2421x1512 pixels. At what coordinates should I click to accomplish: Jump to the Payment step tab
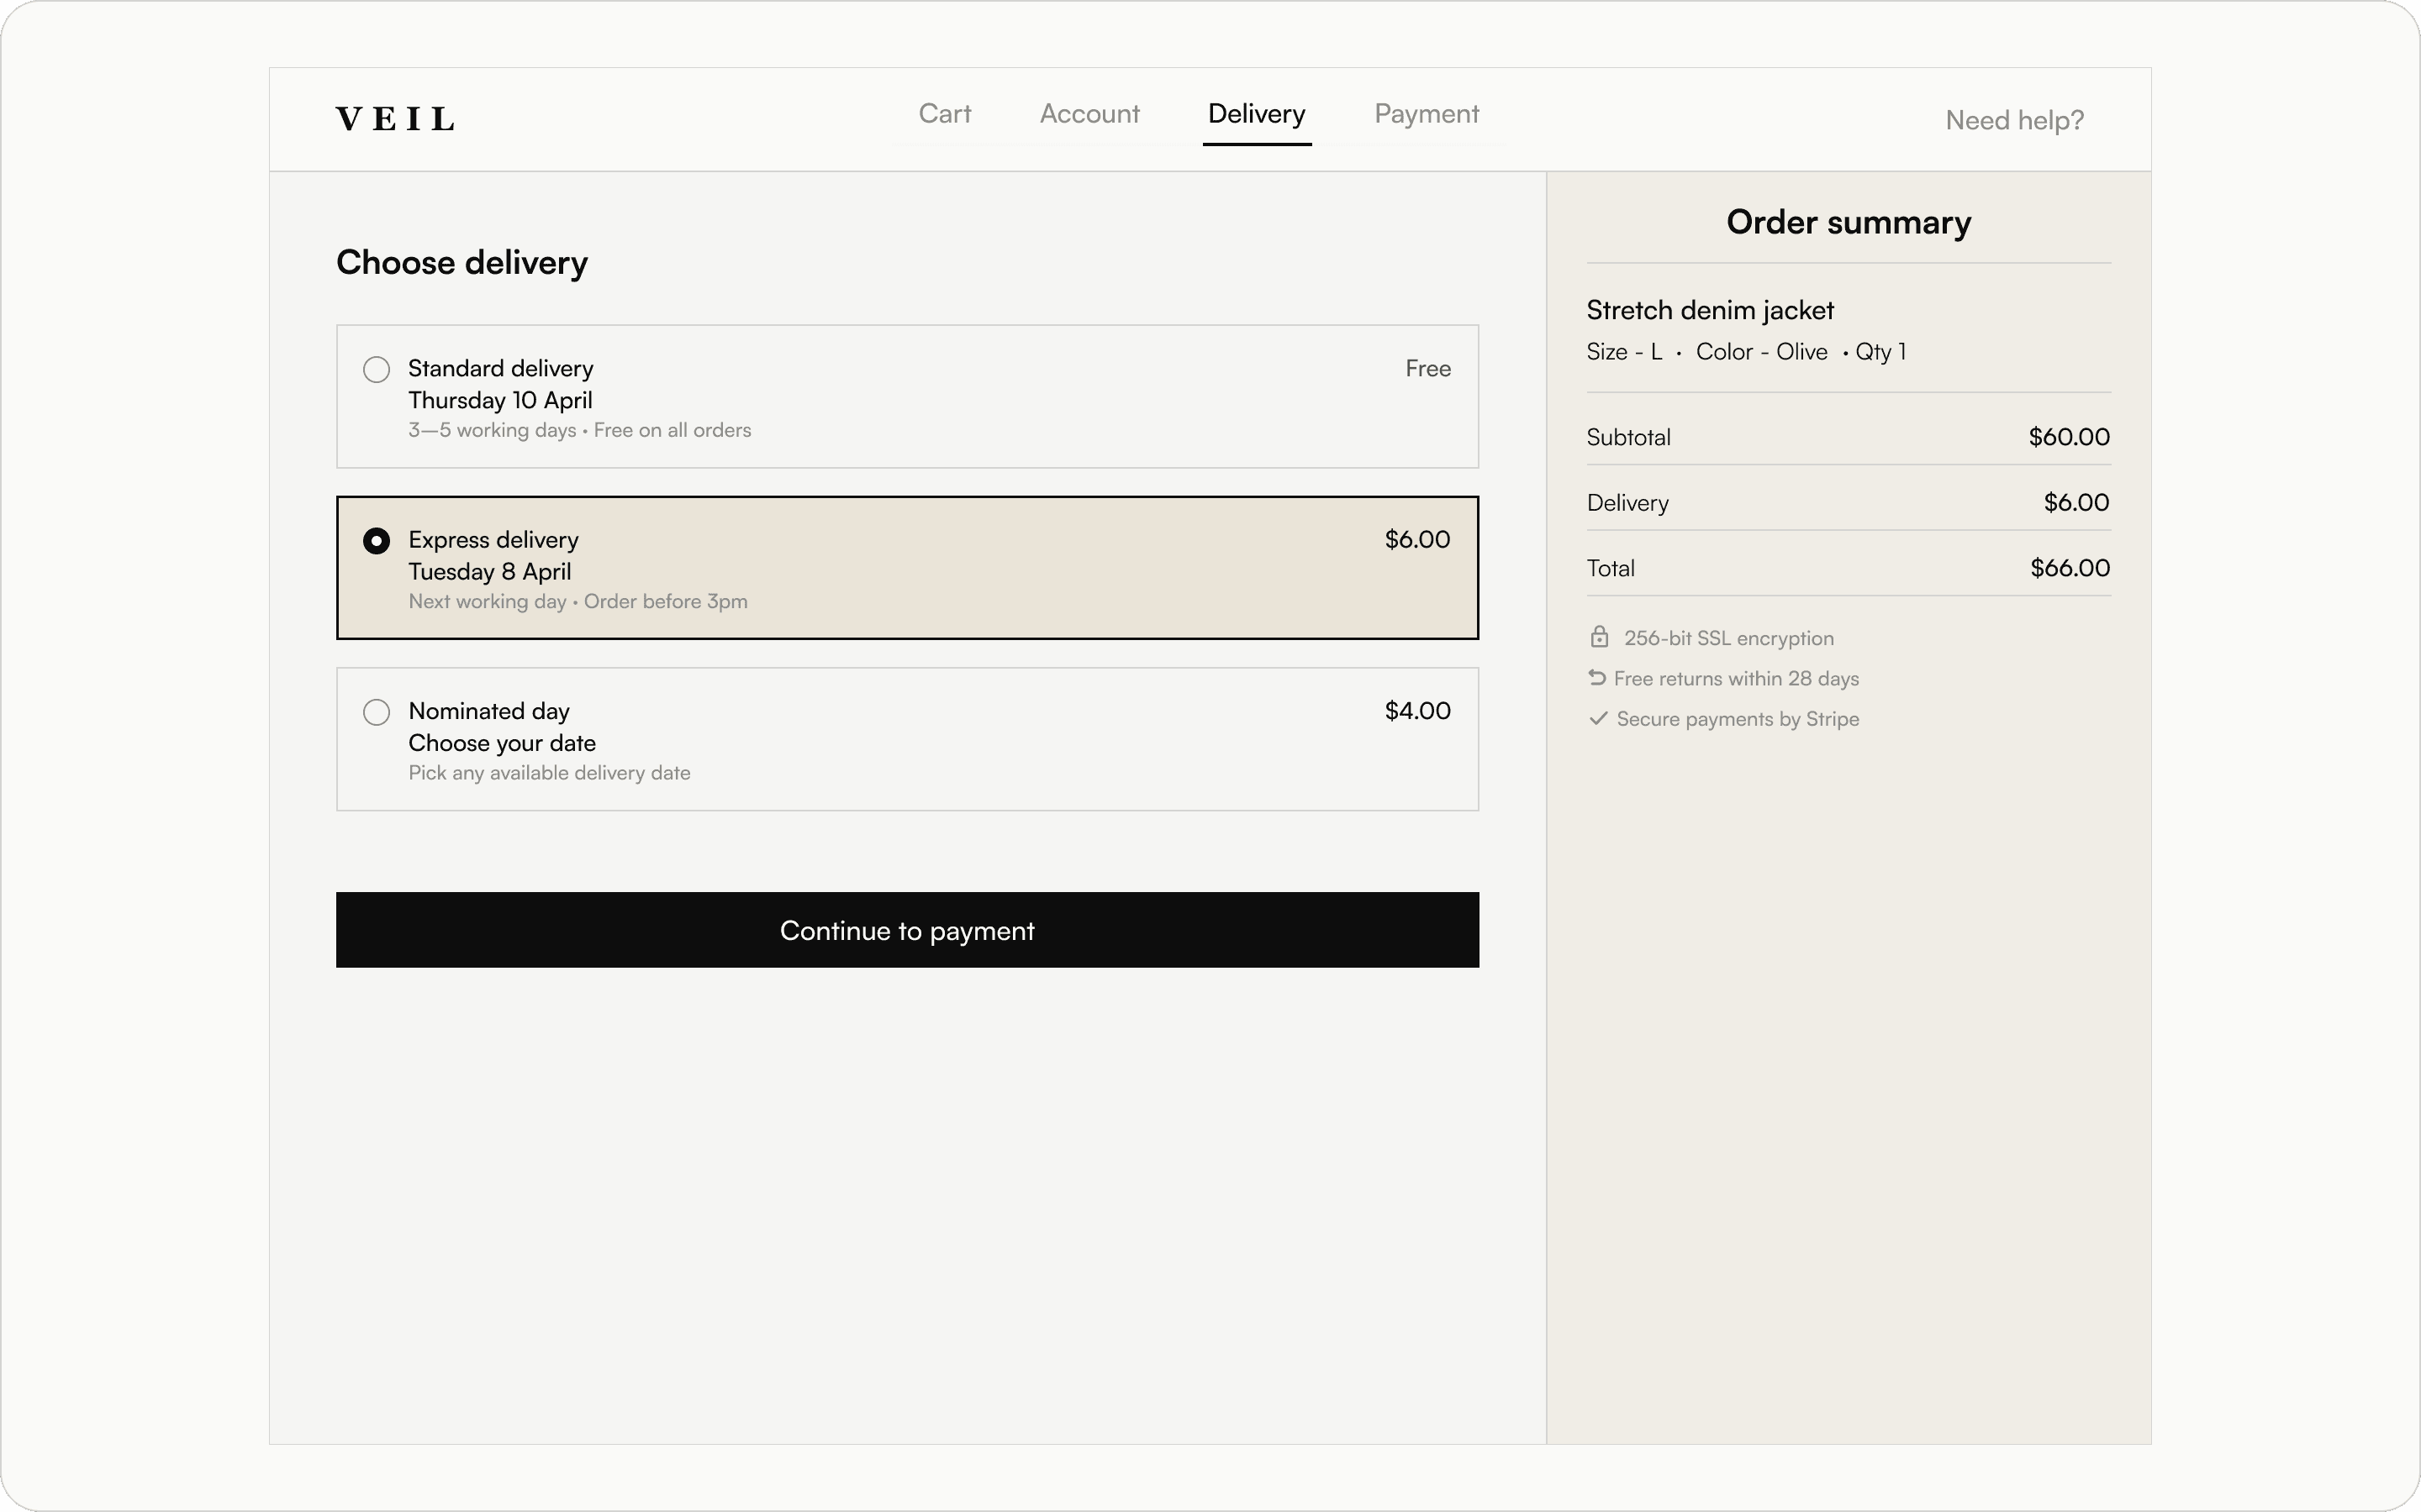tap(1427, 114)
